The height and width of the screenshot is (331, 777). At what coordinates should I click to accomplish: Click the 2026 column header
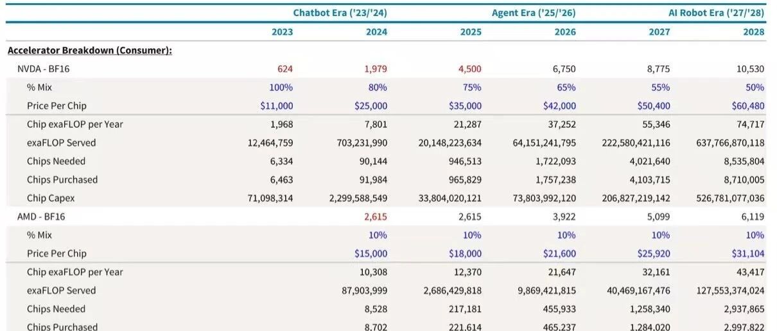566,32
